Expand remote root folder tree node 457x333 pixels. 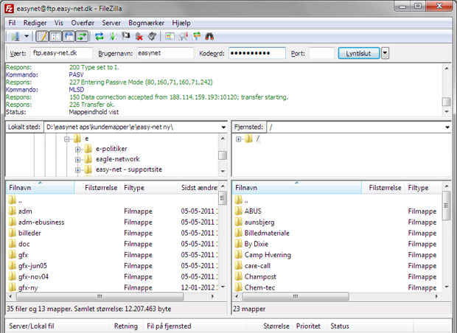[238, 139]
